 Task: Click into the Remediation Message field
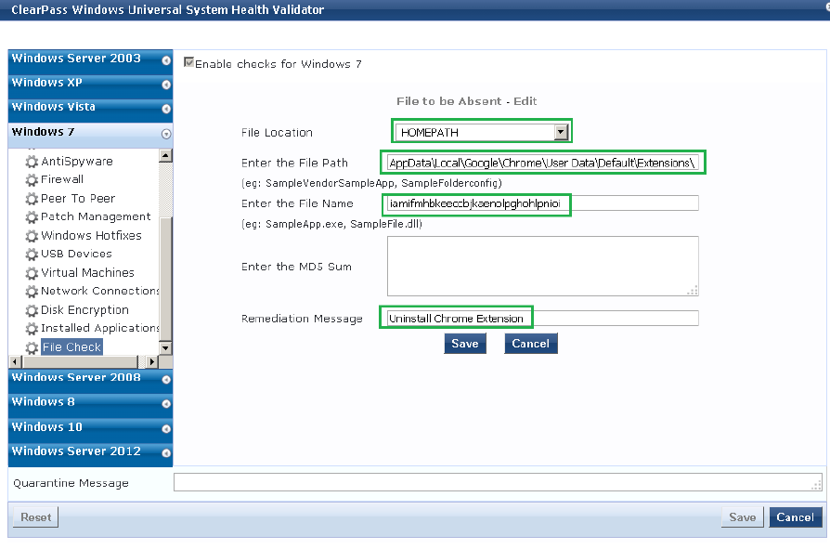pyautogui.click(x=543, y=319)
